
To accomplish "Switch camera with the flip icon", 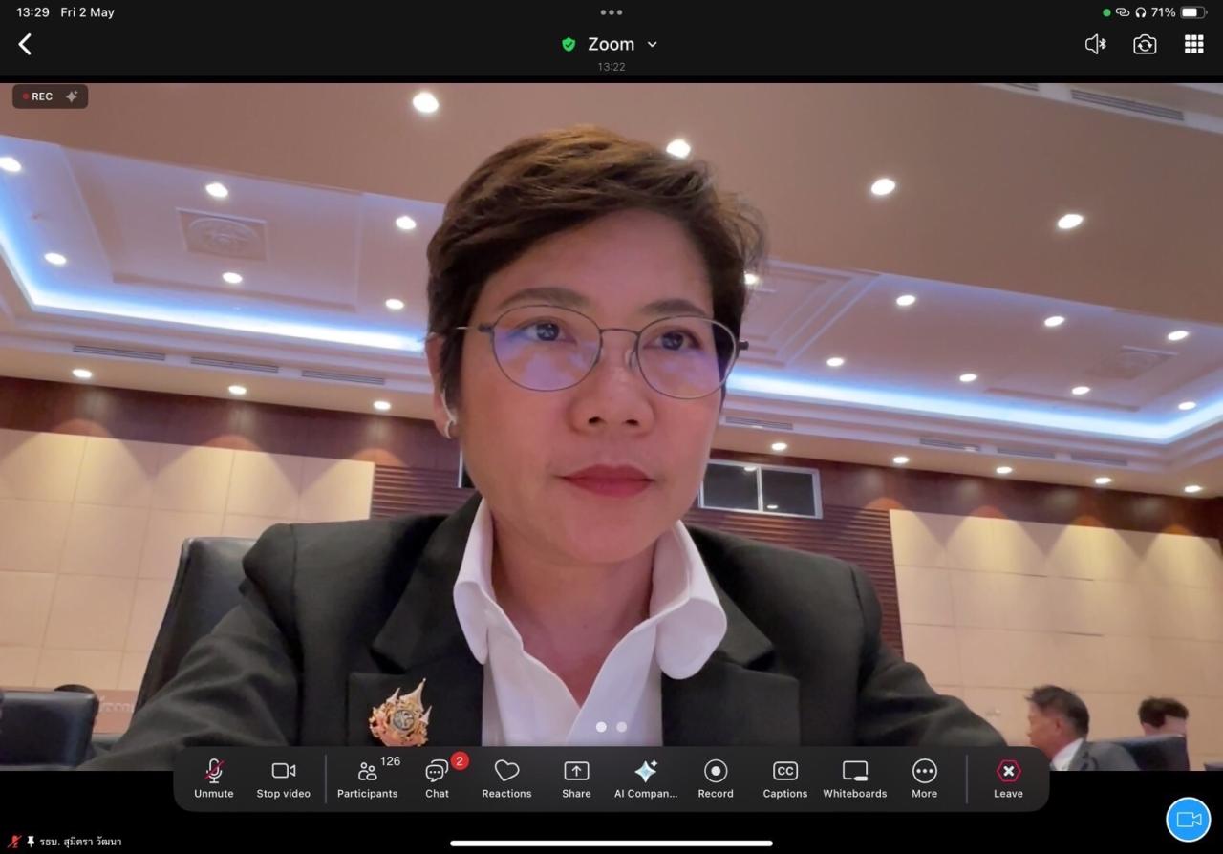I will click(1145, 44).
